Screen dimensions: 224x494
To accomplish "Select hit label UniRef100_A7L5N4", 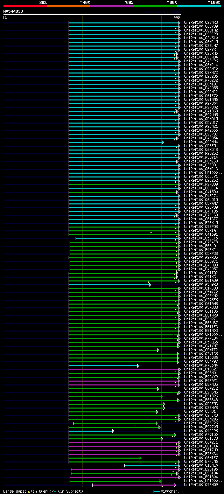I will click(x=201, y=365).
